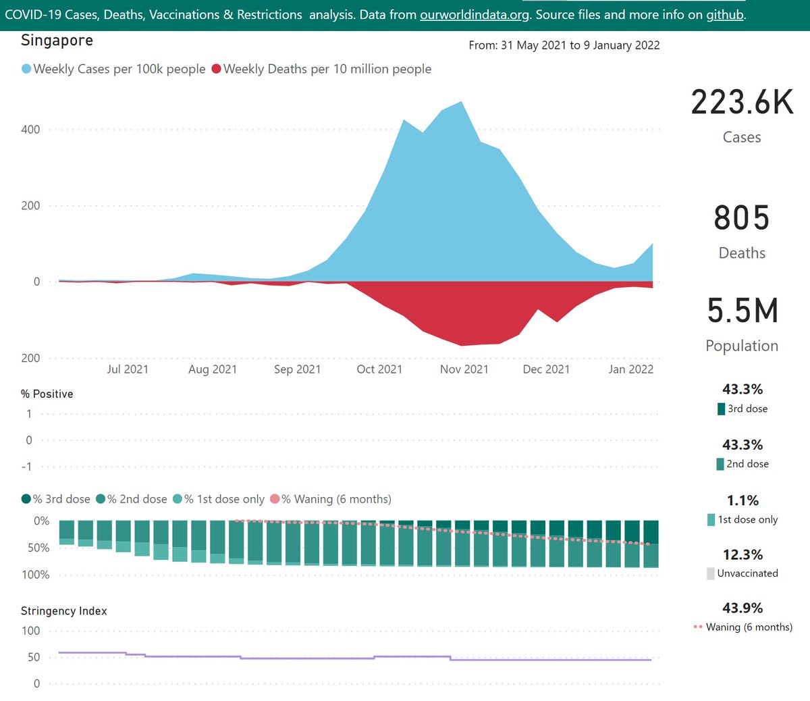Click the date range 'From: 31 May 2021 to 9 January 2022'
The width and height of the screenshot is (810, 701).
pyautogui.click(x=564, y=45)
